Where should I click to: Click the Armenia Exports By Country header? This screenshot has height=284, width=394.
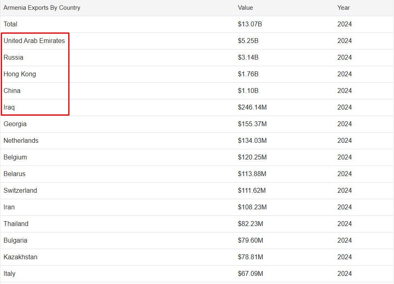click(42, 8)
